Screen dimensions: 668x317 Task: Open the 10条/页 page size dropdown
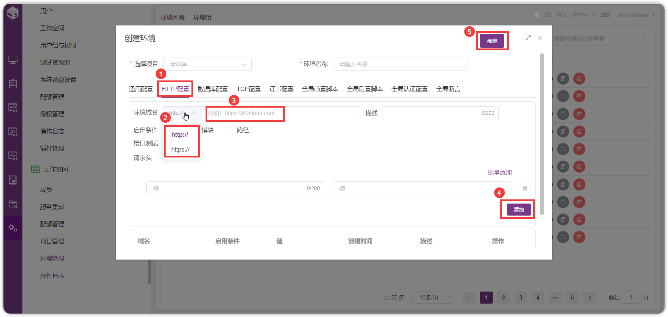click(432, 297)
